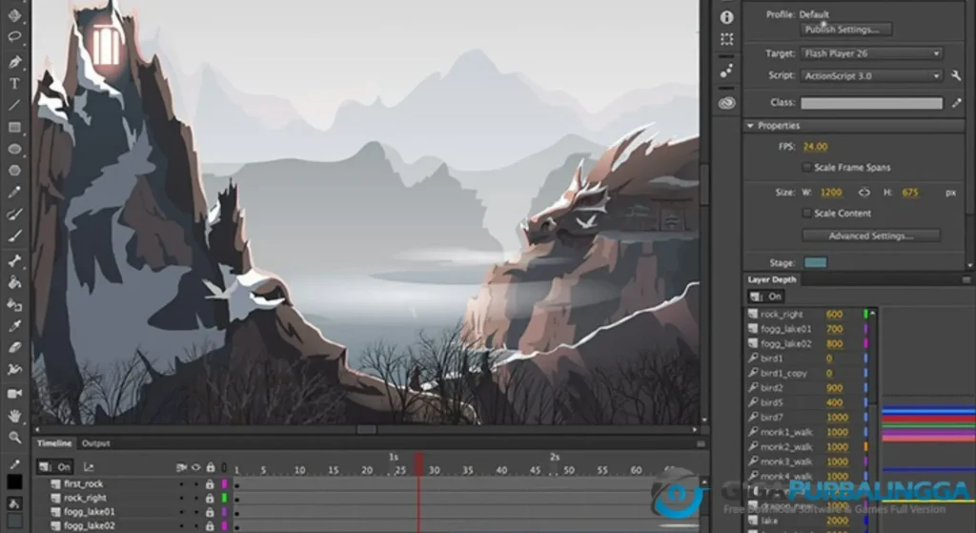Switch to the Output tab

pyautogui.click(x=96, y=443)
